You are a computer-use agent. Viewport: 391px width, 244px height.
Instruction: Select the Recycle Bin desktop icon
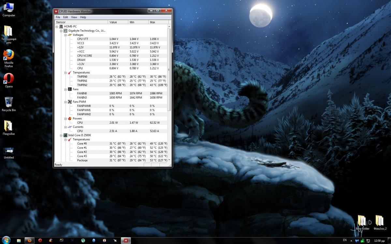coord(9,104)
